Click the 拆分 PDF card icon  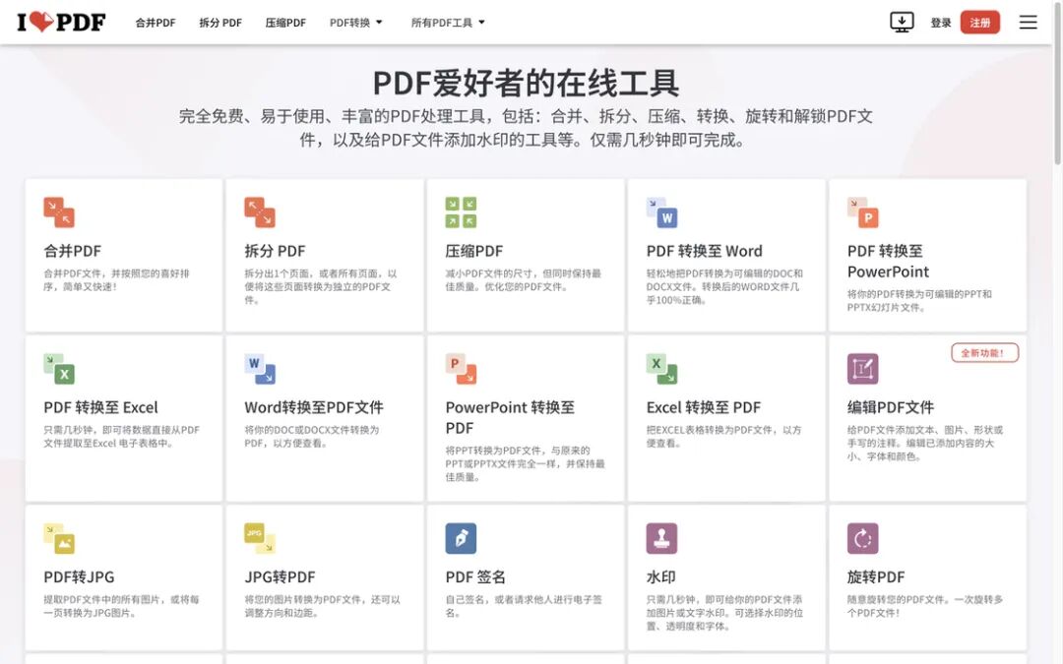coord(260,212)
